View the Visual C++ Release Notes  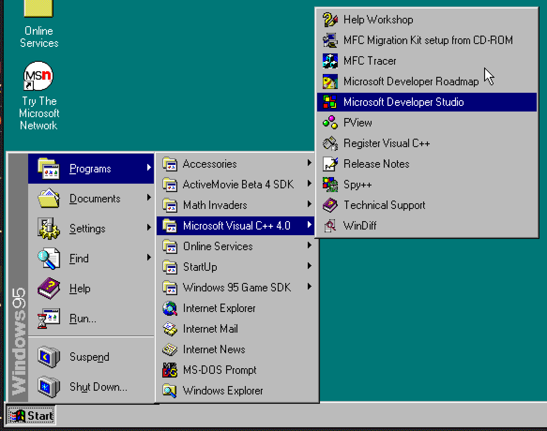376,164
